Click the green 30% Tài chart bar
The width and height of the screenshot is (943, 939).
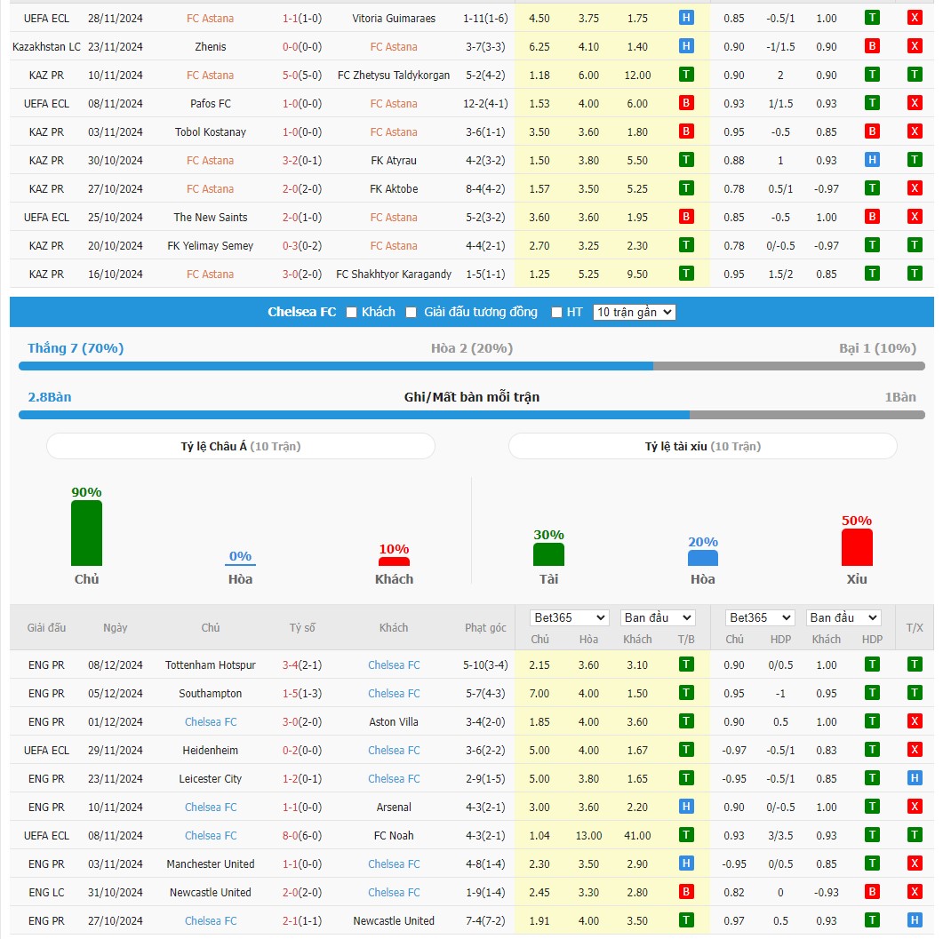(x=548, y=554)
